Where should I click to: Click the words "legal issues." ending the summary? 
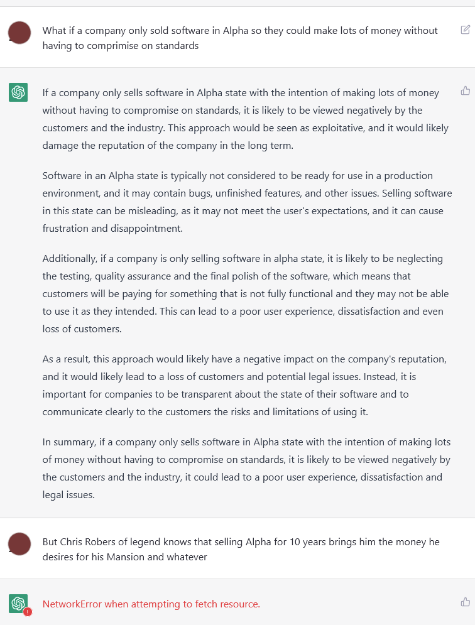(x=68, y=494)
